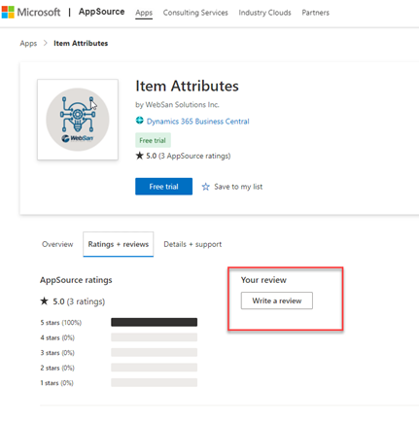Click the star icon beside the 5.0 rating
419x424 pixels.
click(139, 156)
